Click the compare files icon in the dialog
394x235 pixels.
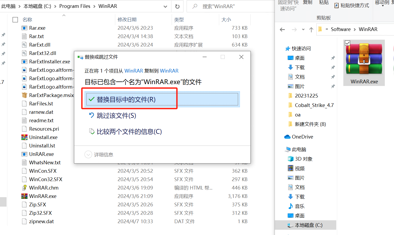pos(92,131)
